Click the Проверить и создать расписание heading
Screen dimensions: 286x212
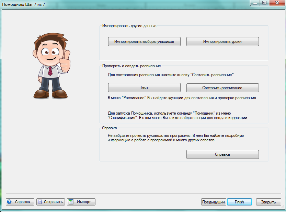pos(131,66)
